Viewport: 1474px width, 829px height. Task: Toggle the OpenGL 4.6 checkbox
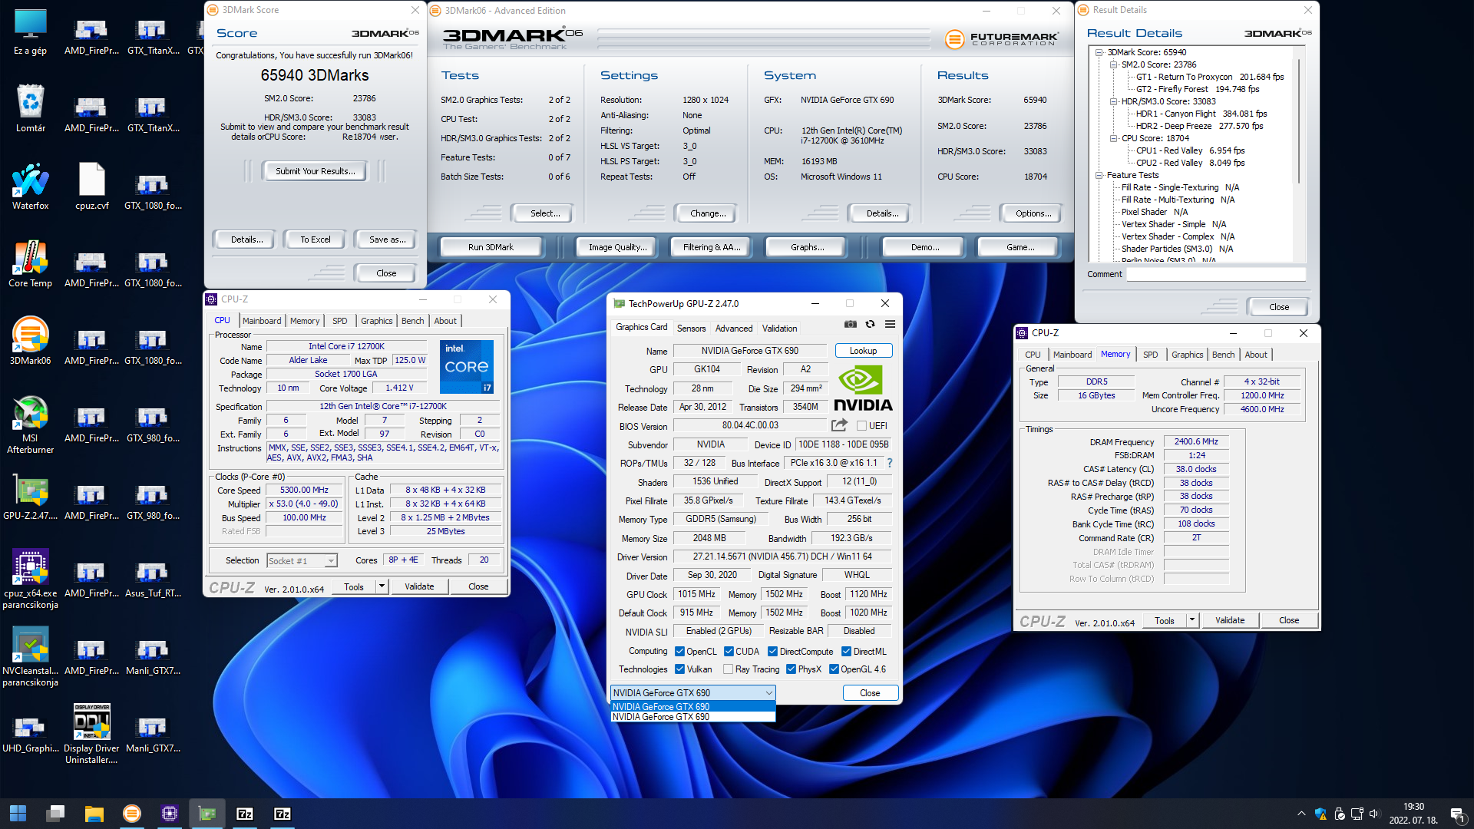click(834, 669)
